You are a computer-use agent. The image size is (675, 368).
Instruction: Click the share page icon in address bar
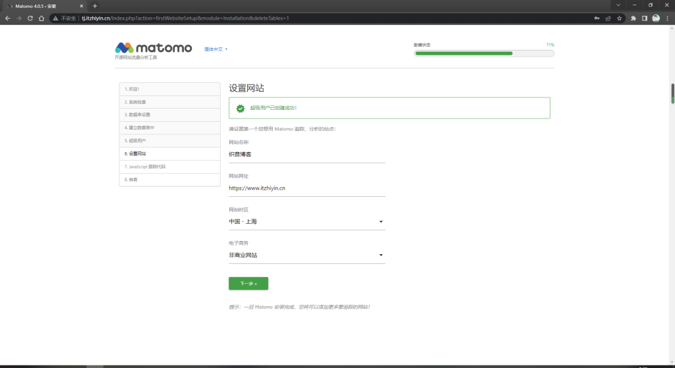coord(608,18)
